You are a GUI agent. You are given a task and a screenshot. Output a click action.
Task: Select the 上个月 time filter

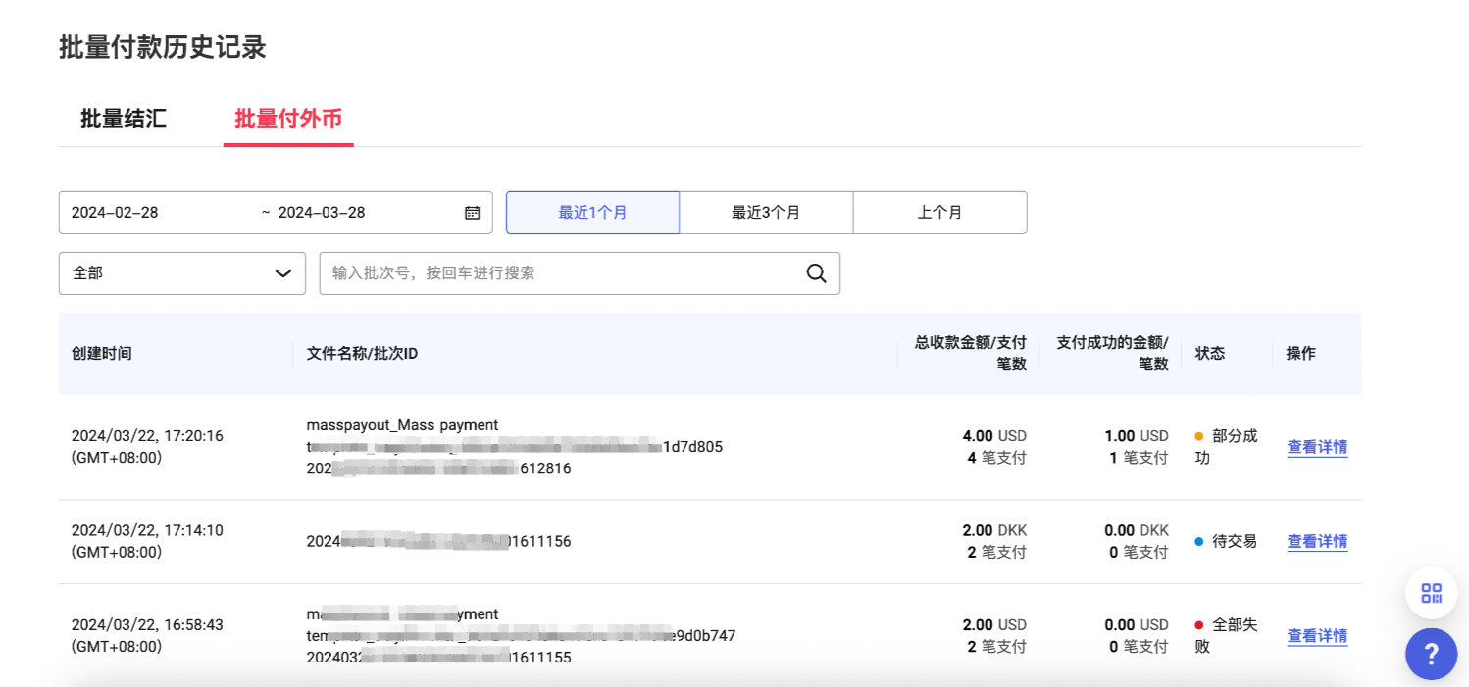[939, 212]
